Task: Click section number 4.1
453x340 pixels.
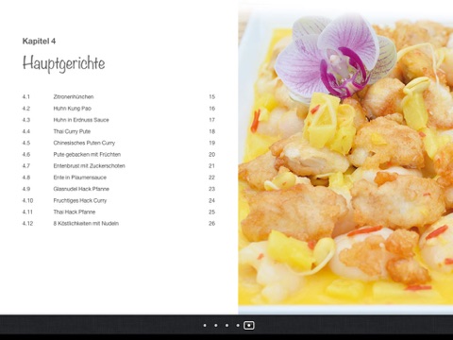Action: [x=25, y=96]
